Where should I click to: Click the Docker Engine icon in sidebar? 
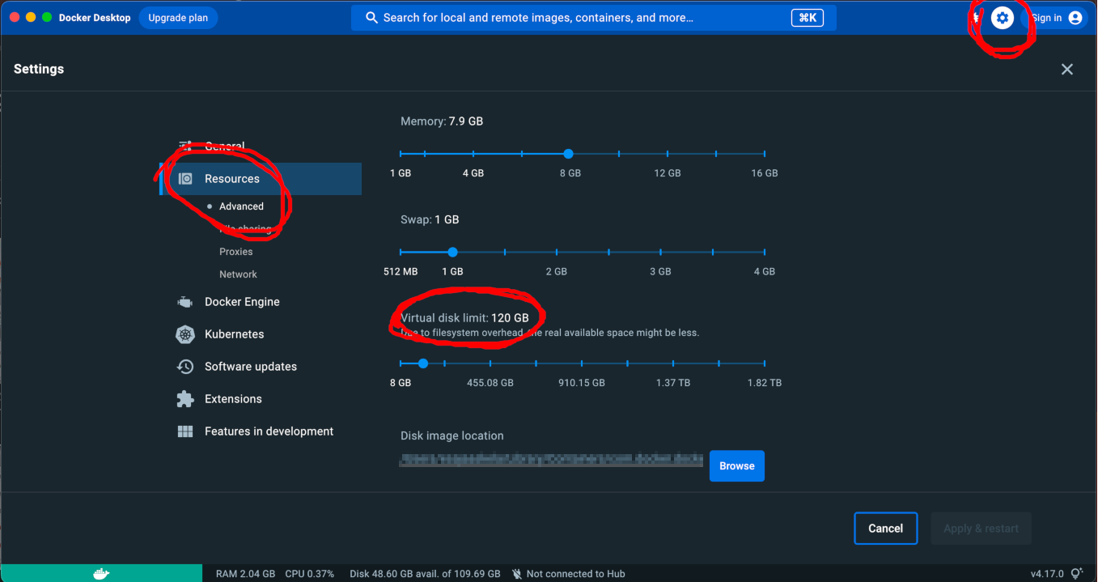point(185,302)
